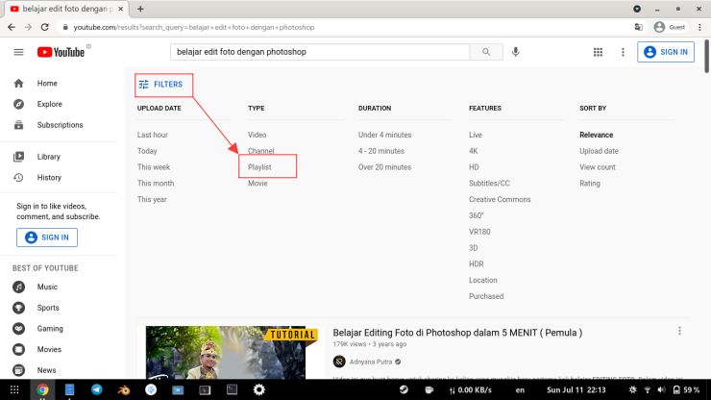Collapse the FILTERS panel
The width and height of the screenshot is (711, 400).
tap(160, 85)
